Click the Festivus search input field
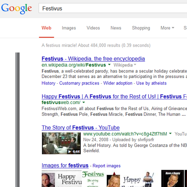Screen dimensions: 187x187 113,8
